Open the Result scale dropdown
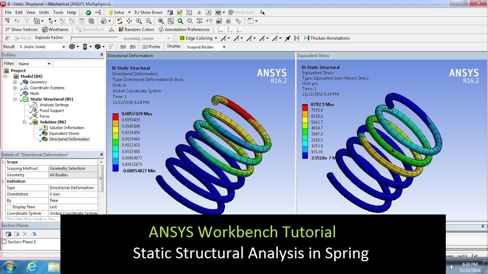 click(x=64, y=47)
